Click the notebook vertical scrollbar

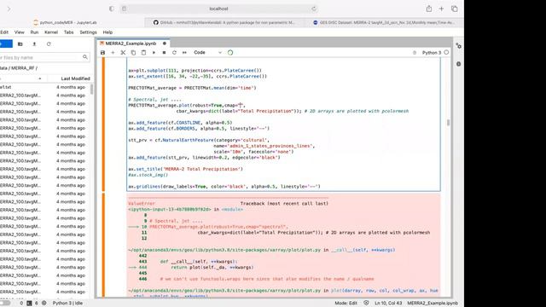pyautogui.click(x=448, y=123)
